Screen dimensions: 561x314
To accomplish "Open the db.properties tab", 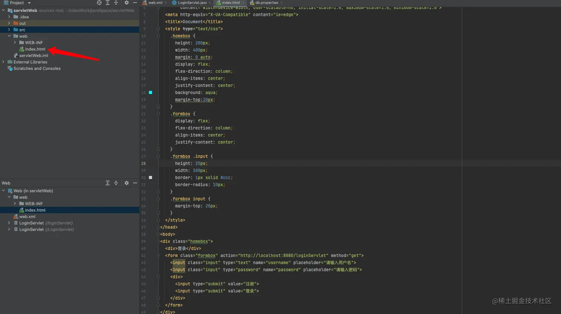I will point(267,3).
